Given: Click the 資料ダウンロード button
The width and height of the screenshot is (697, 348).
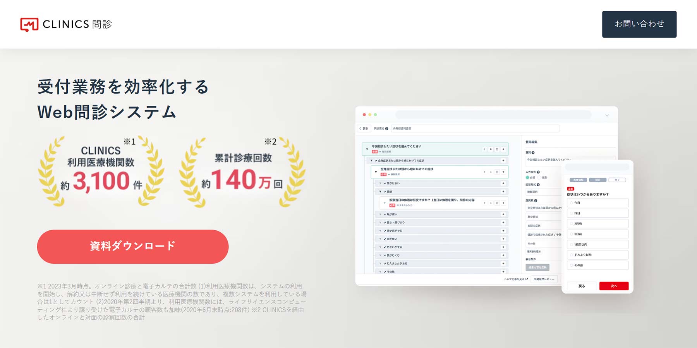Looking at the screenshot, I should click(133, 247).
